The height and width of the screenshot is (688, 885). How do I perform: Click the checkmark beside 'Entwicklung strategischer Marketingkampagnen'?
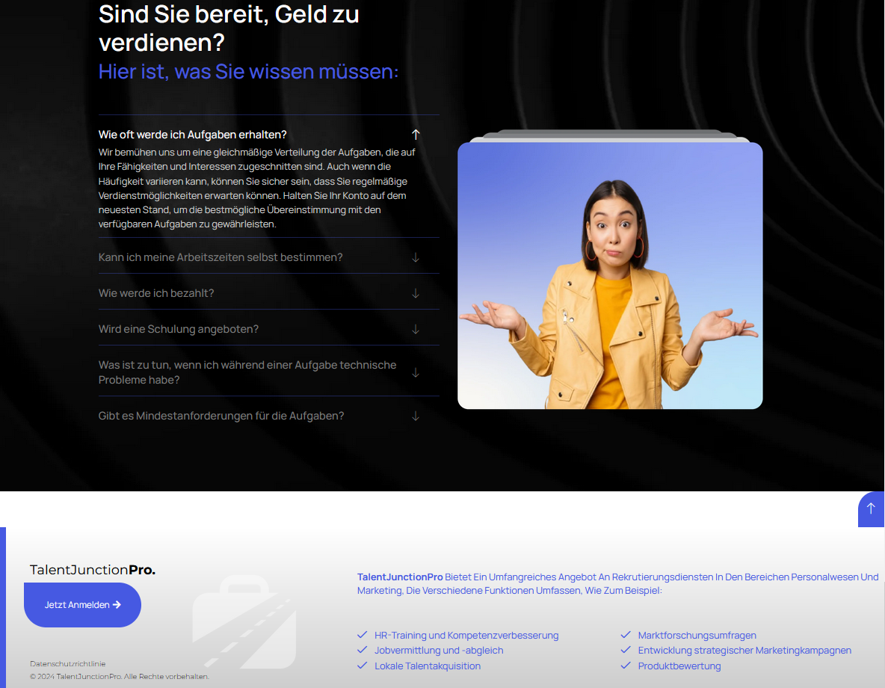point(626,650)
